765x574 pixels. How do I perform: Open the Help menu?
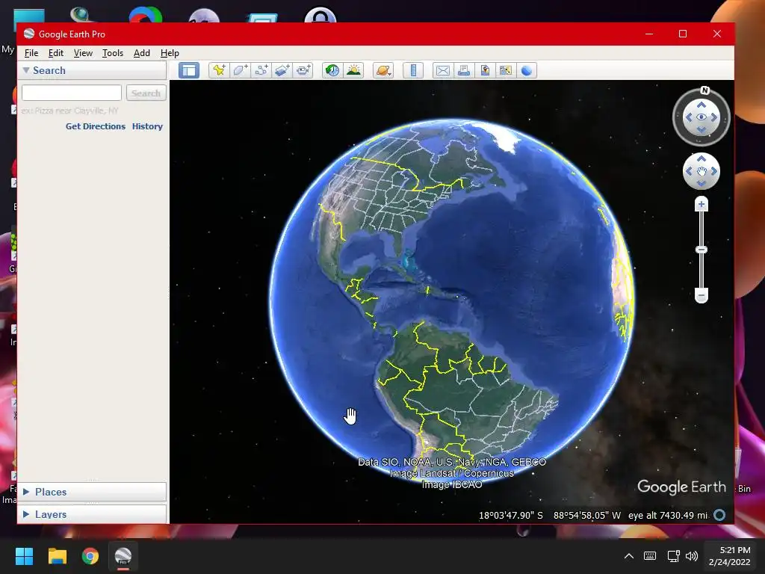[170, 53]
